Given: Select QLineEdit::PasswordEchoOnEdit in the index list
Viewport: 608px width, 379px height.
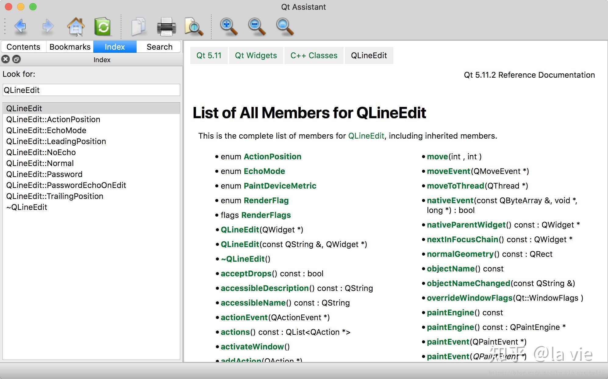Looking at the screenshot, I should pyautogui.click(x=66, y=185).
